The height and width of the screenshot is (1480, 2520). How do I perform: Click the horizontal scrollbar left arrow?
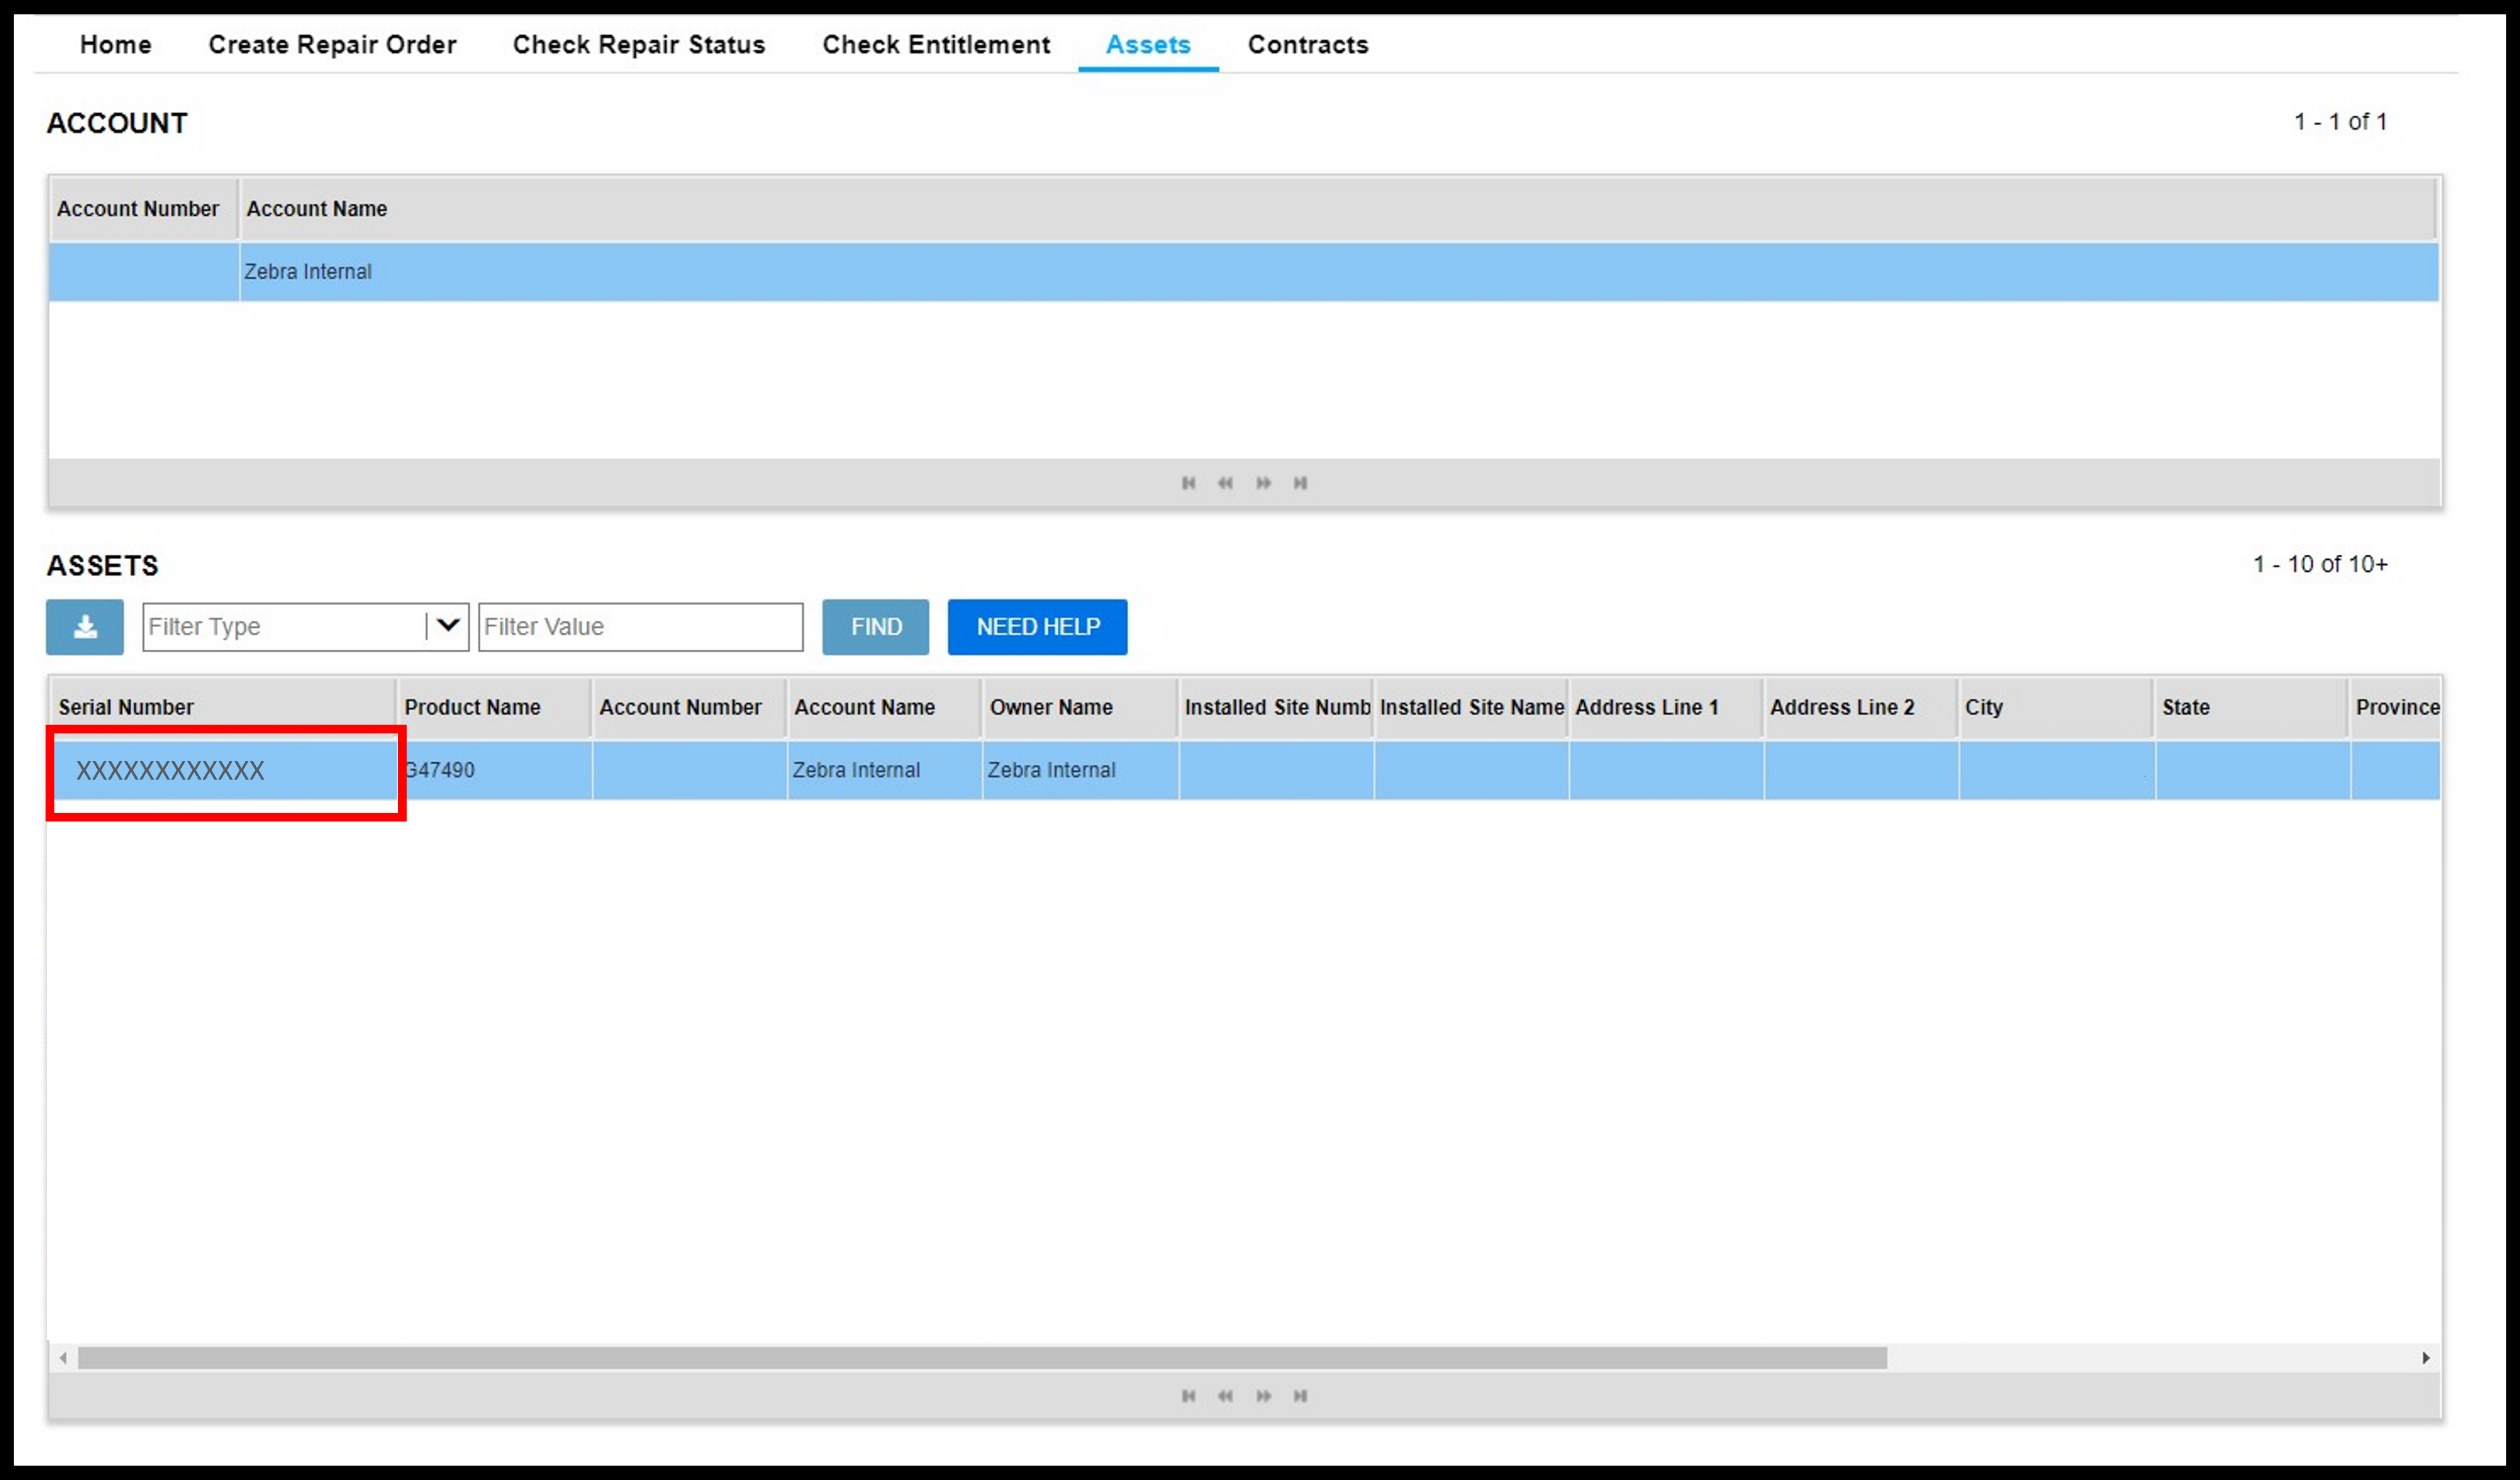click(x=63, y=1358)
